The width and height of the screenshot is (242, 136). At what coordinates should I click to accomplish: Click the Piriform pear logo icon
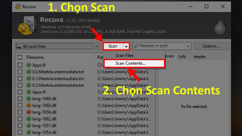point(220,26)
